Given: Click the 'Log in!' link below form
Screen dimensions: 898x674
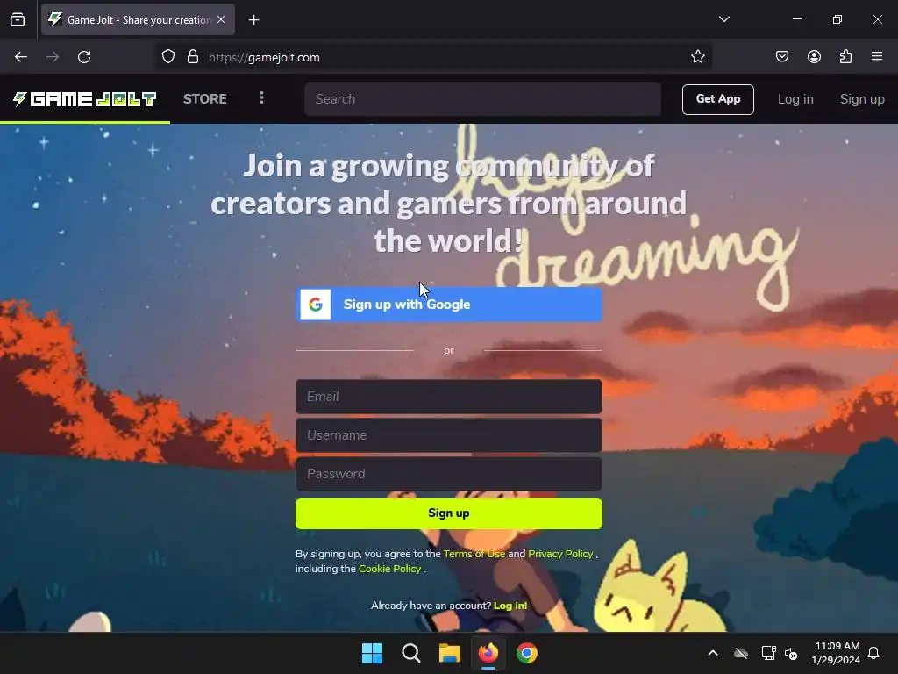Looking at the screenshot, I should pos(510,606).
